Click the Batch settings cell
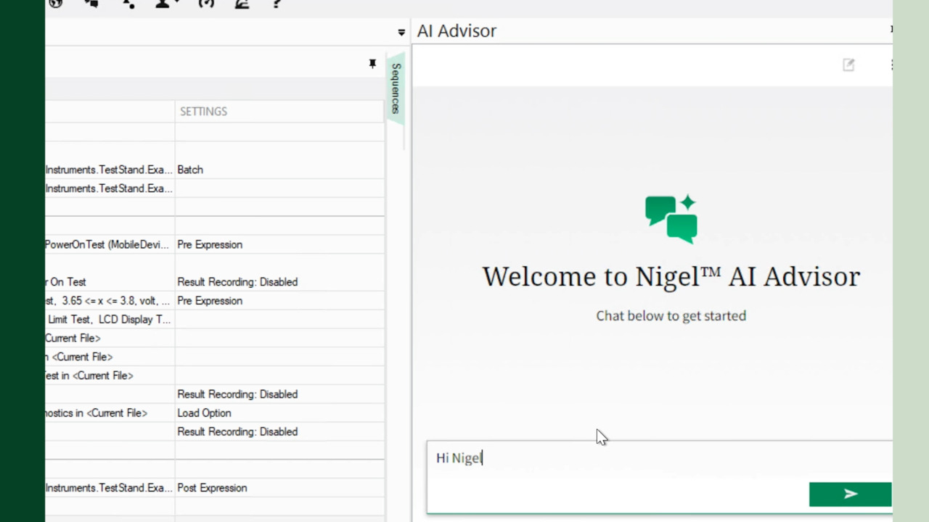 click(189, 170)
